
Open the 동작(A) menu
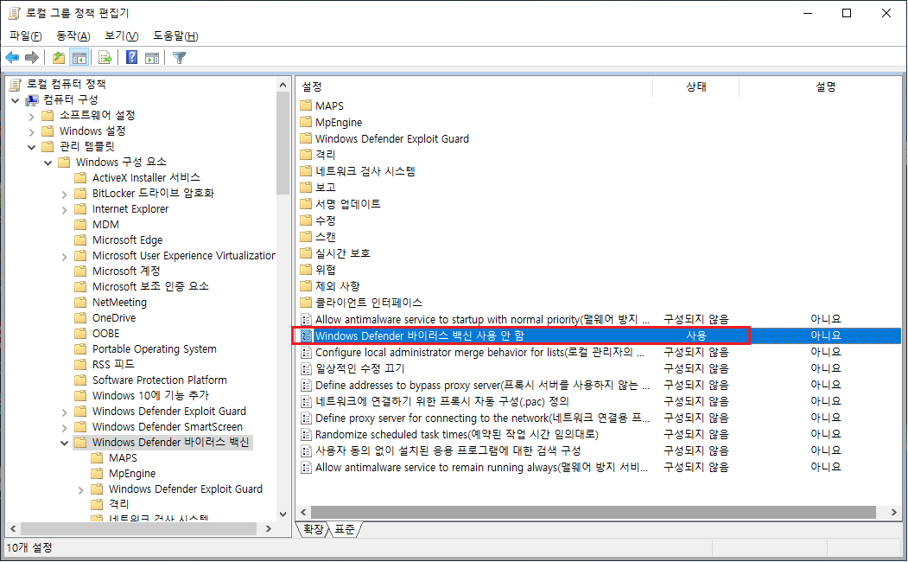73,36
